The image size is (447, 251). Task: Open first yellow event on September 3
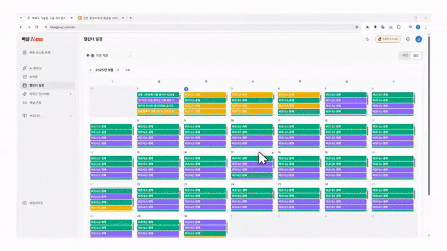tap(252, 95)
